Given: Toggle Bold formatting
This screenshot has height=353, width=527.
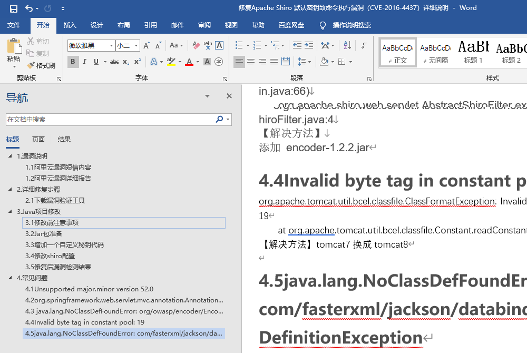Looking at the screenshot, I should (73, 62).
